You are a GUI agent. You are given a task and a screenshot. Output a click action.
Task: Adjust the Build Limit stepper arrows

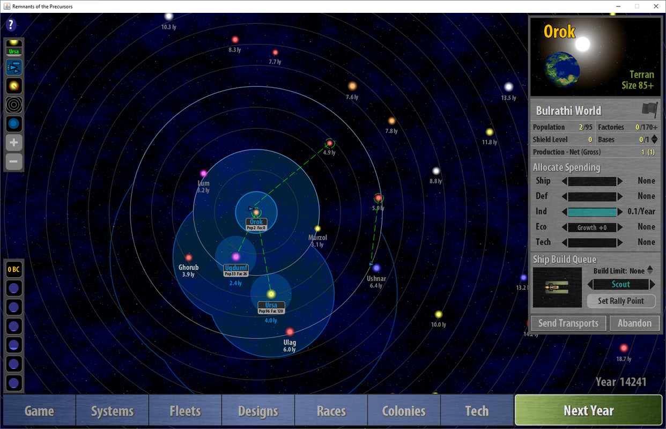(650, 271)
